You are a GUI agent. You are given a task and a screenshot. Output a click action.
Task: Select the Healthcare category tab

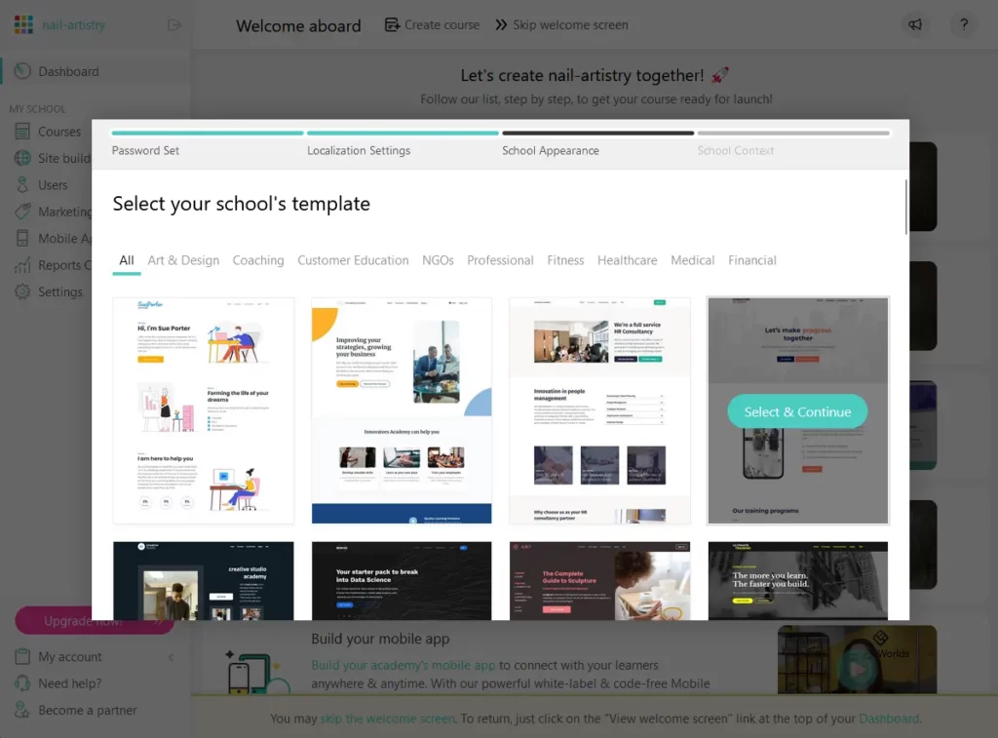click(627, 260)
